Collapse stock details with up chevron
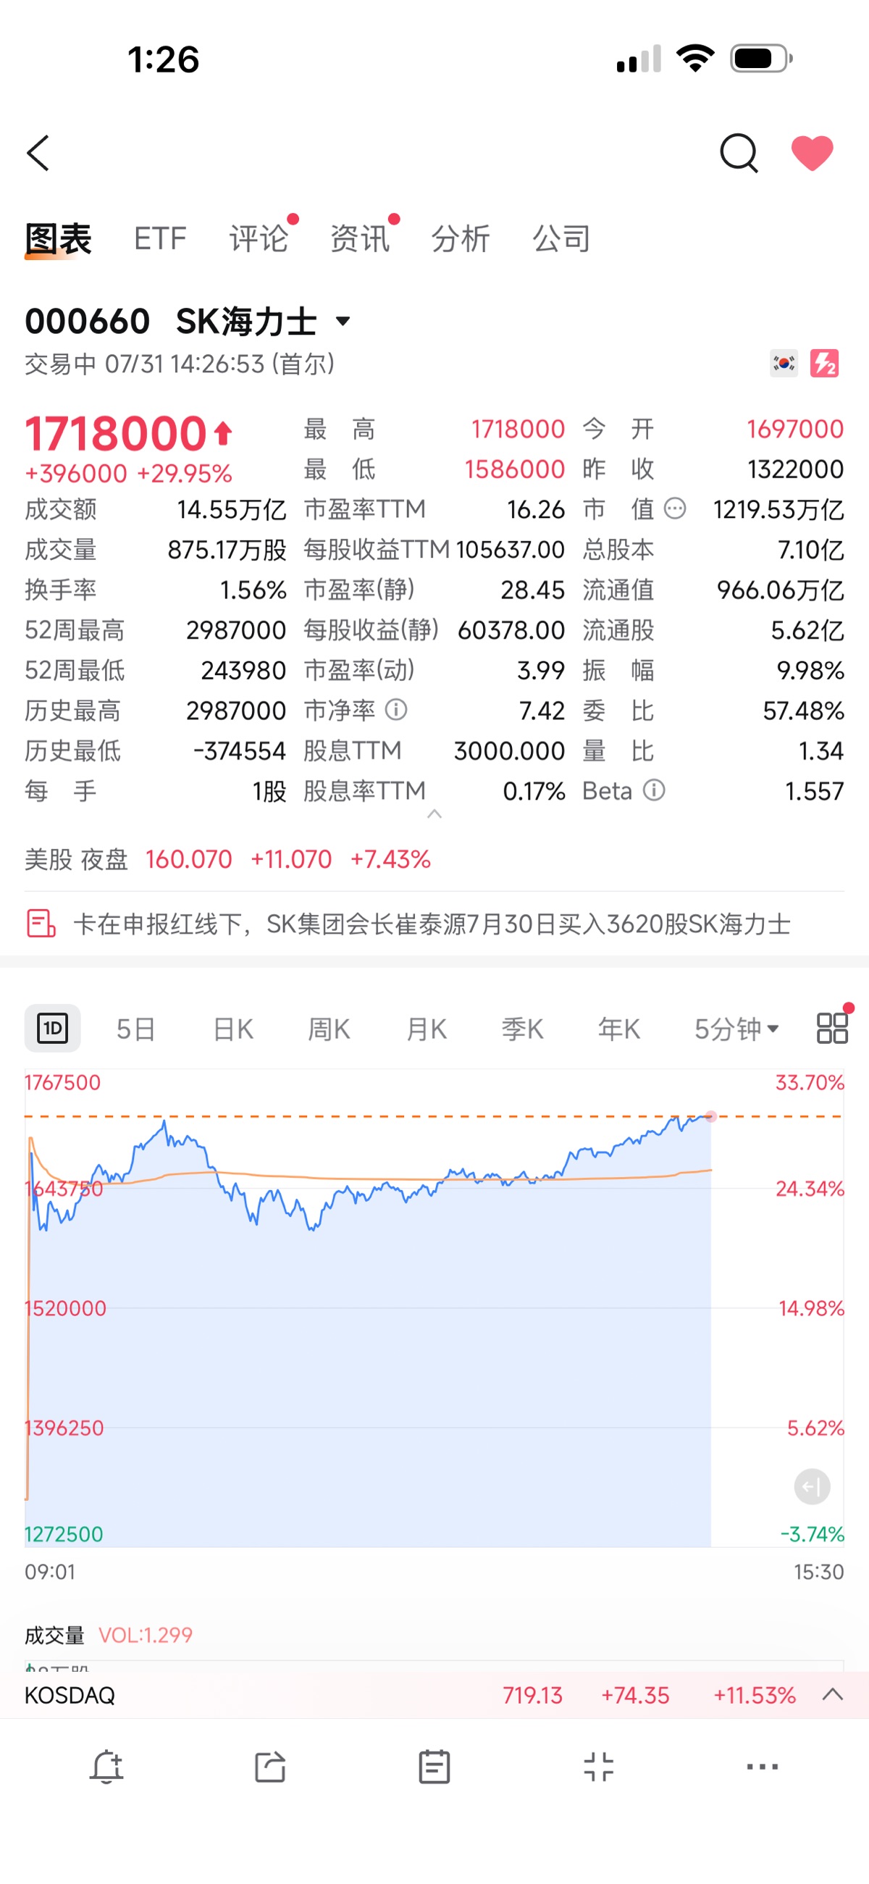The width and height of the screenshot is (869, 1884). coord(434,814)
